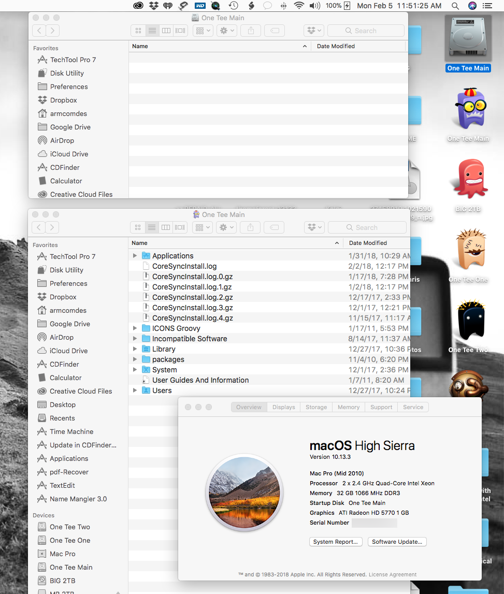Open volume control in menu bar

pos(314,6)
